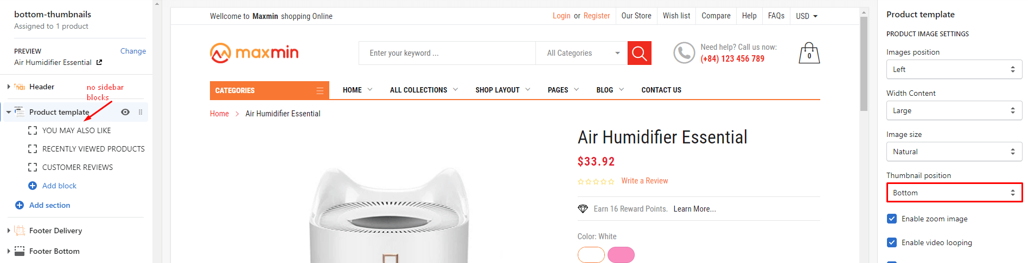Click the plus icon beside Add block
1028x263 pixels.
(x=33, y=186)
